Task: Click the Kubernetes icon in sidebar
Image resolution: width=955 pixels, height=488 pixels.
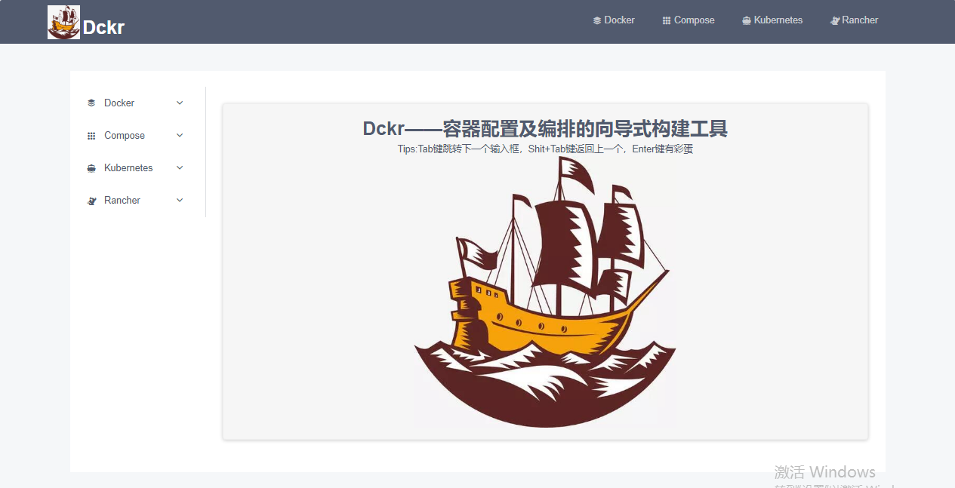Action: tap(91, 168)
